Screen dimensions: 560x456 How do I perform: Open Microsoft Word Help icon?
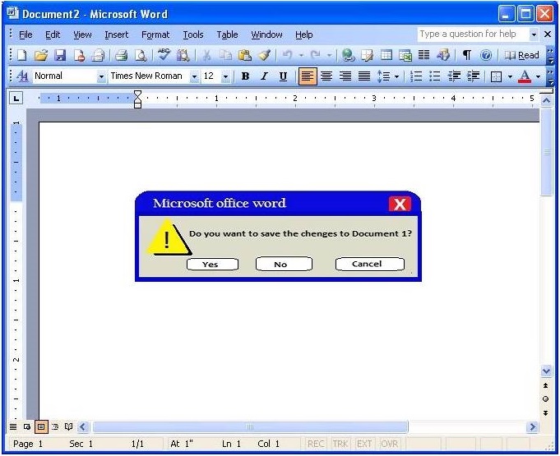[485, 55]
